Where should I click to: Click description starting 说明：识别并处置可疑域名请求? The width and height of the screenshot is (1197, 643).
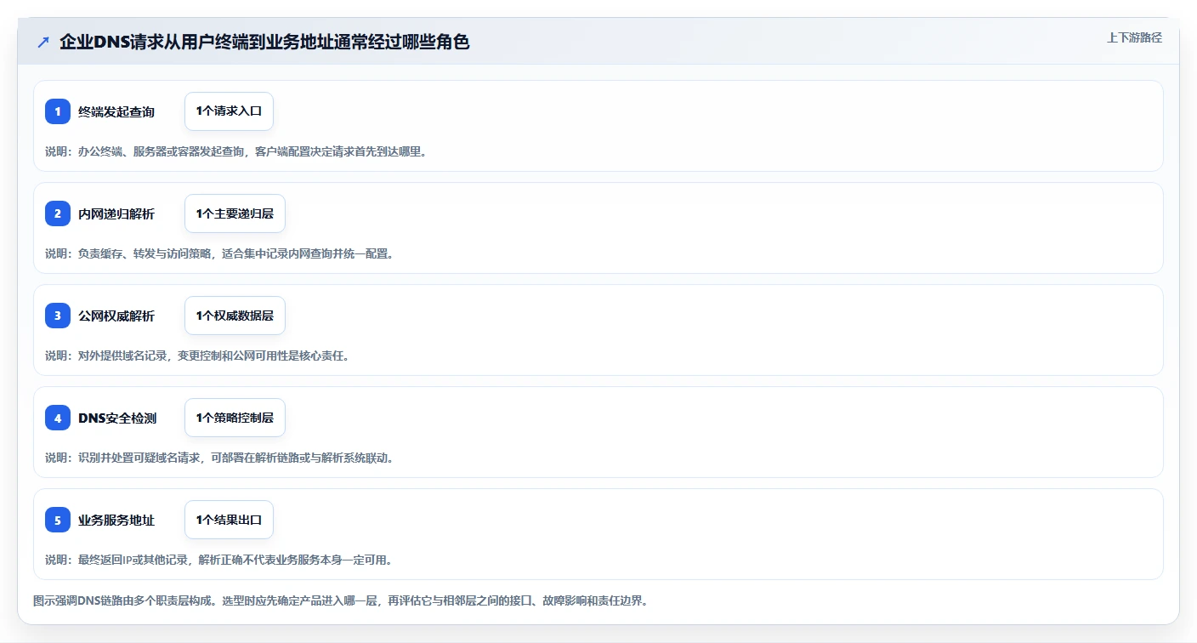[219, 458]
